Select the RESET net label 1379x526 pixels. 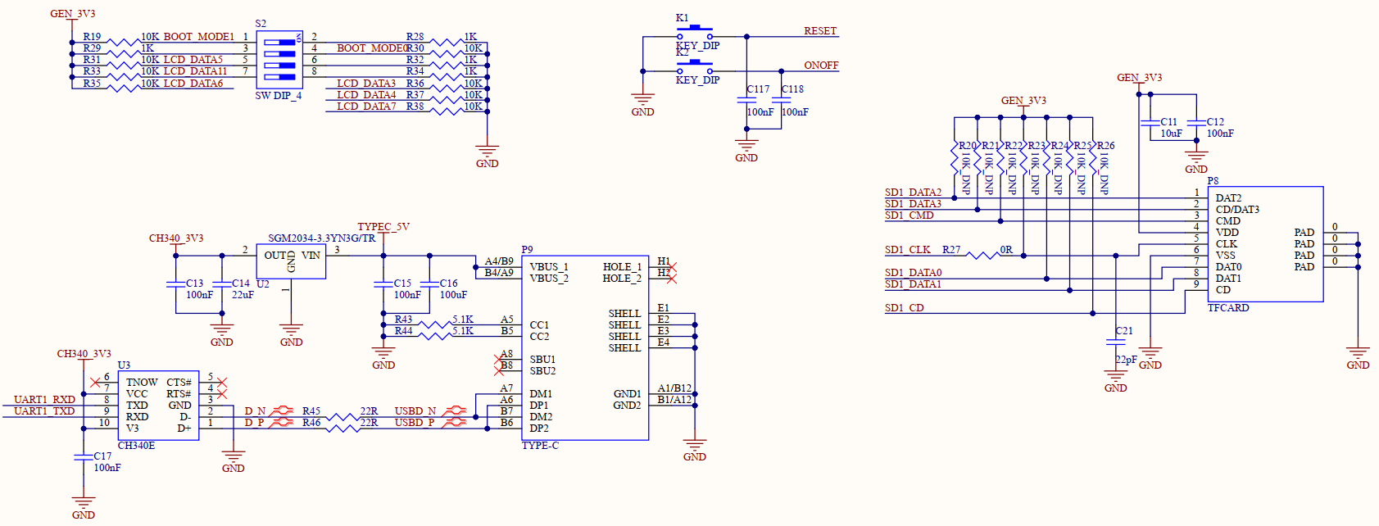(x=819, y=31)
